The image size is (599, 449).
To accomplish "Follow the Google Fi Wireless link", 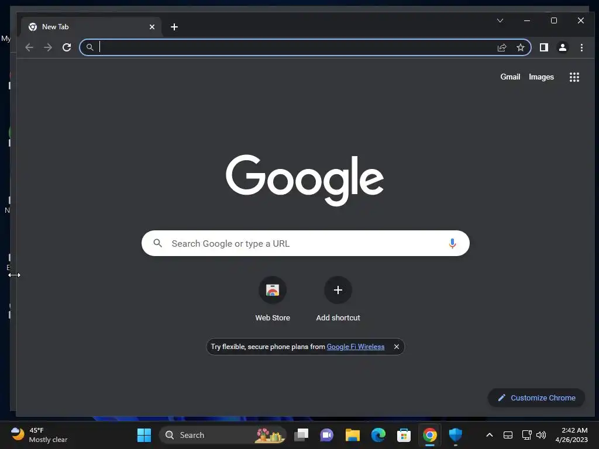I will (356, 347).
